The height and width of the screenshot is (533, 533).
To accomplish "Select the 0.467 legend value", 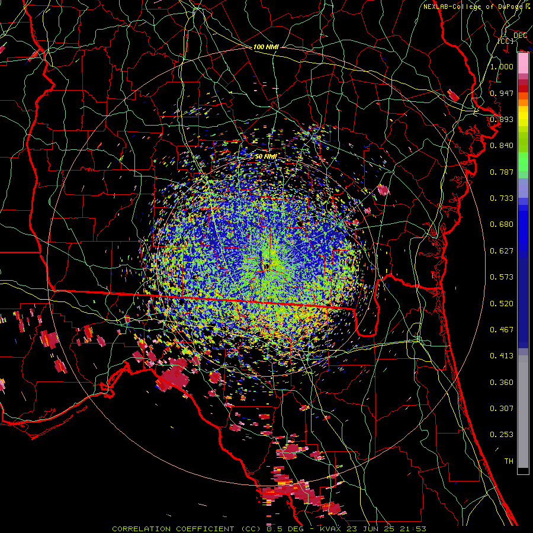I will coord(502,330).
